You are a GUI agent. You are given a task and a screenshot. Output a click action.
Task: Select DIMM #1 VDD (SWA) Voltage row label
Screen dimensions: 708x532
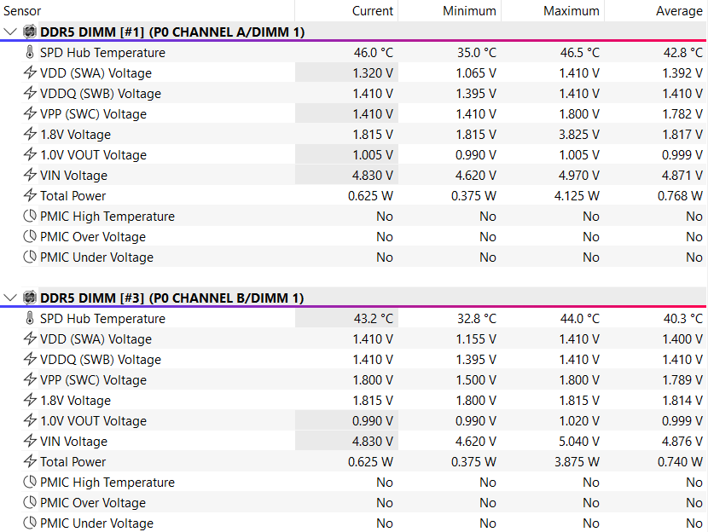coord(96,73)
